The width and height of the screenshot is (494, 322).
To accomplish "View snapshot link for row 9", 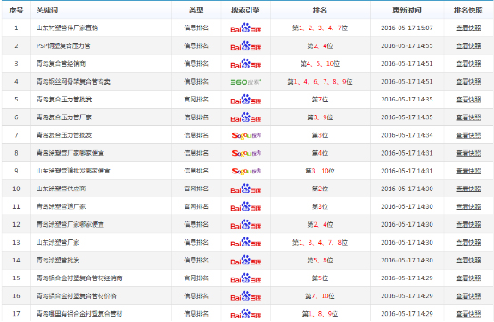I will pyautogui.click(x=468, y=171).
